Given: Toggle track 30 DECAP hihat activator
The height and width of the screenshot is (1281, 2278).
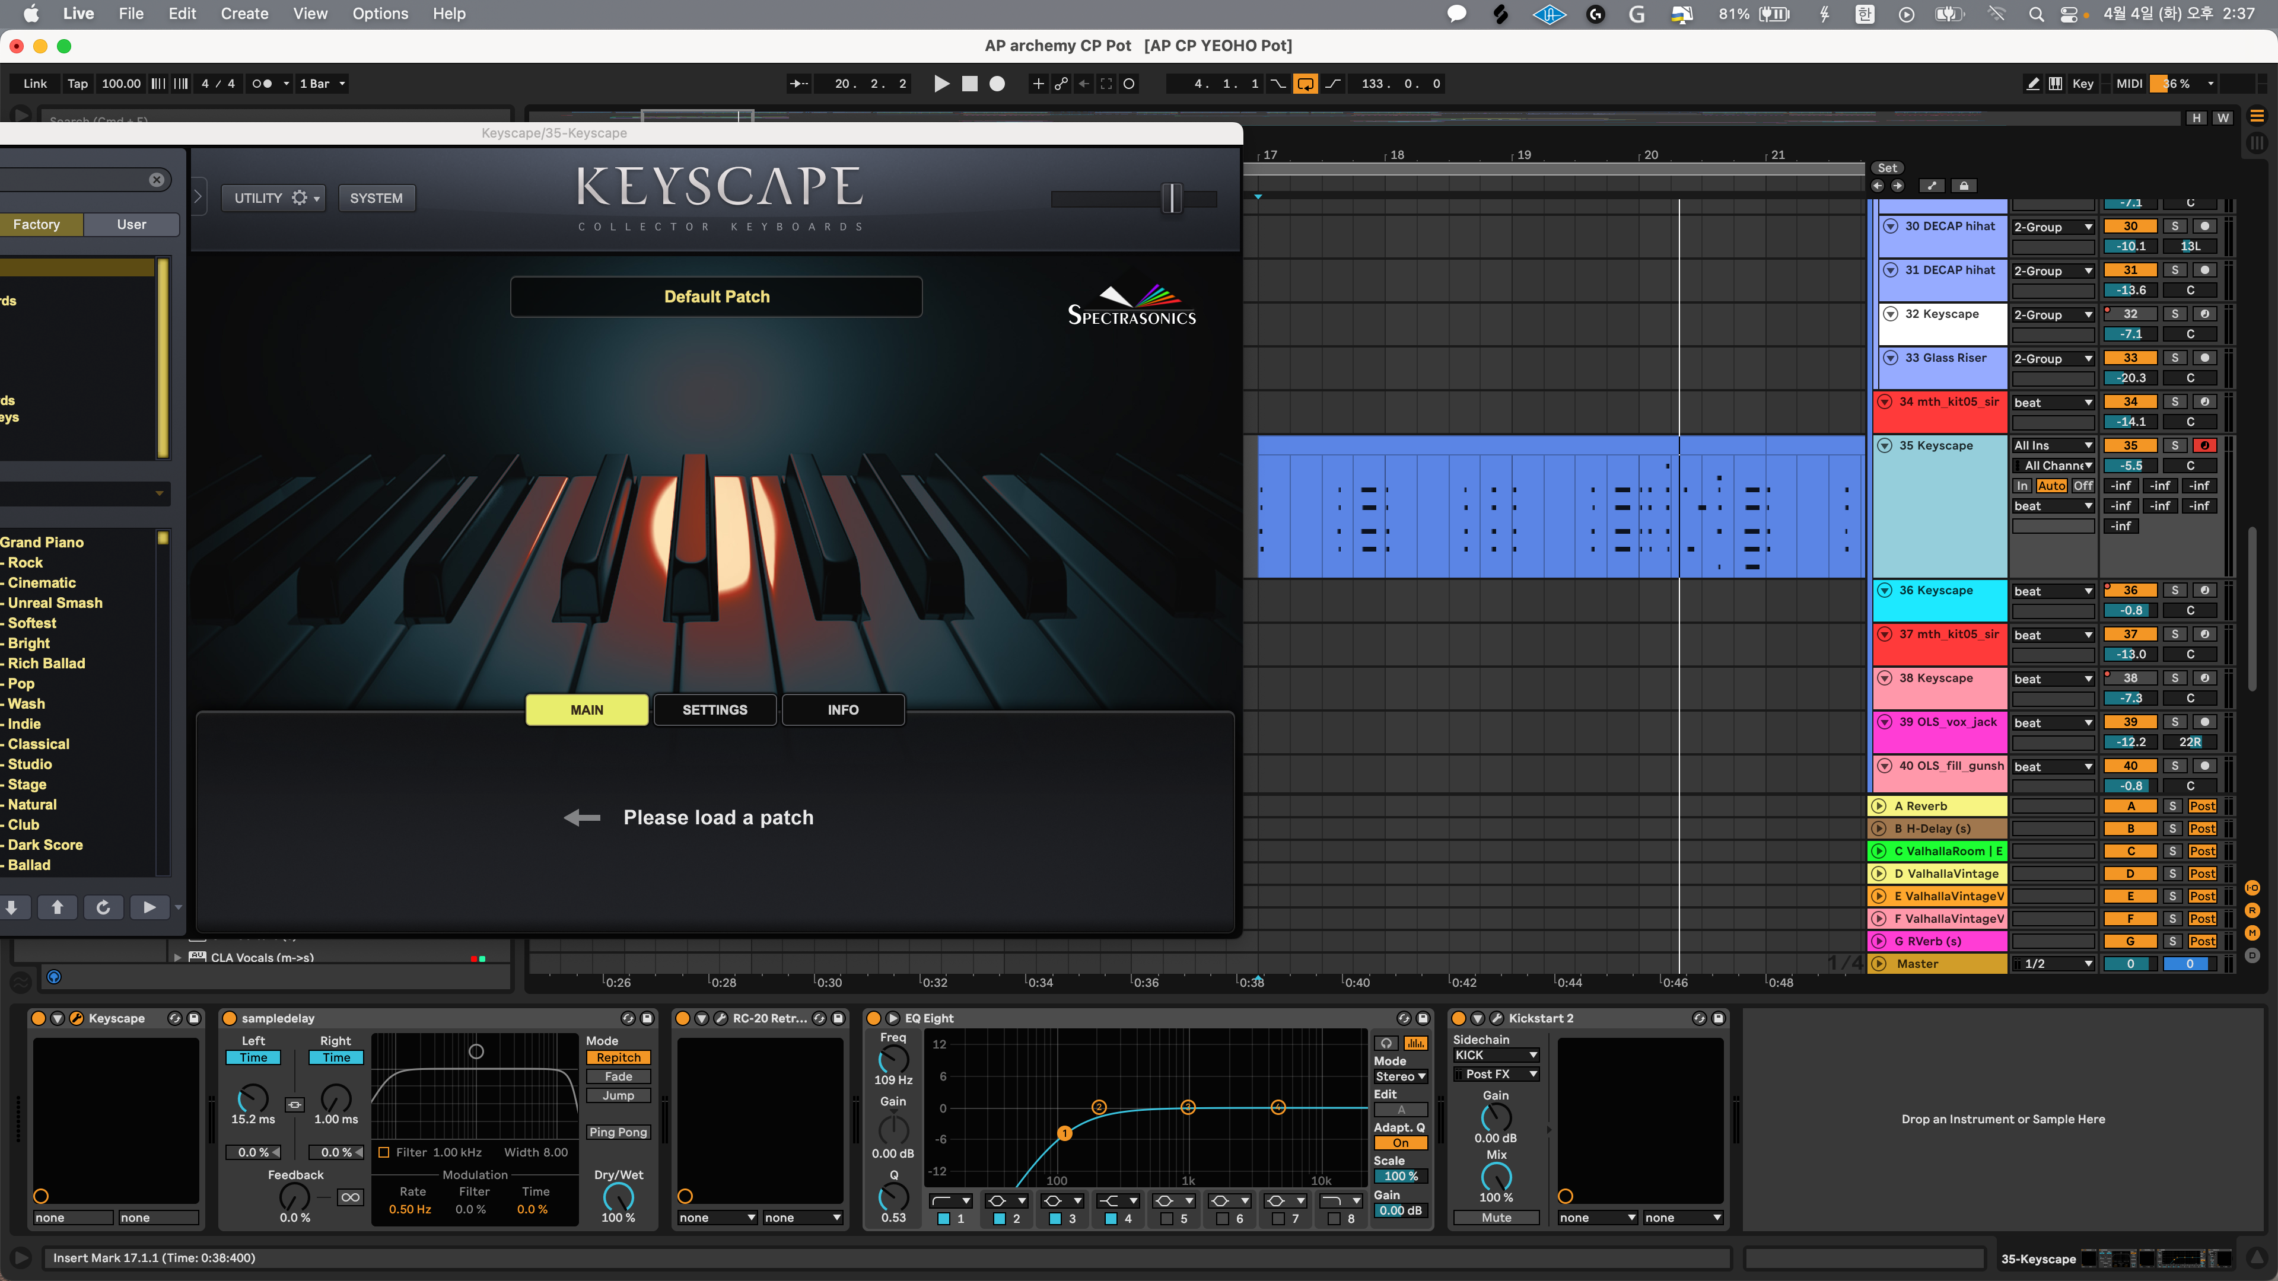Looking at the screenshot, I should (2130, 227).
